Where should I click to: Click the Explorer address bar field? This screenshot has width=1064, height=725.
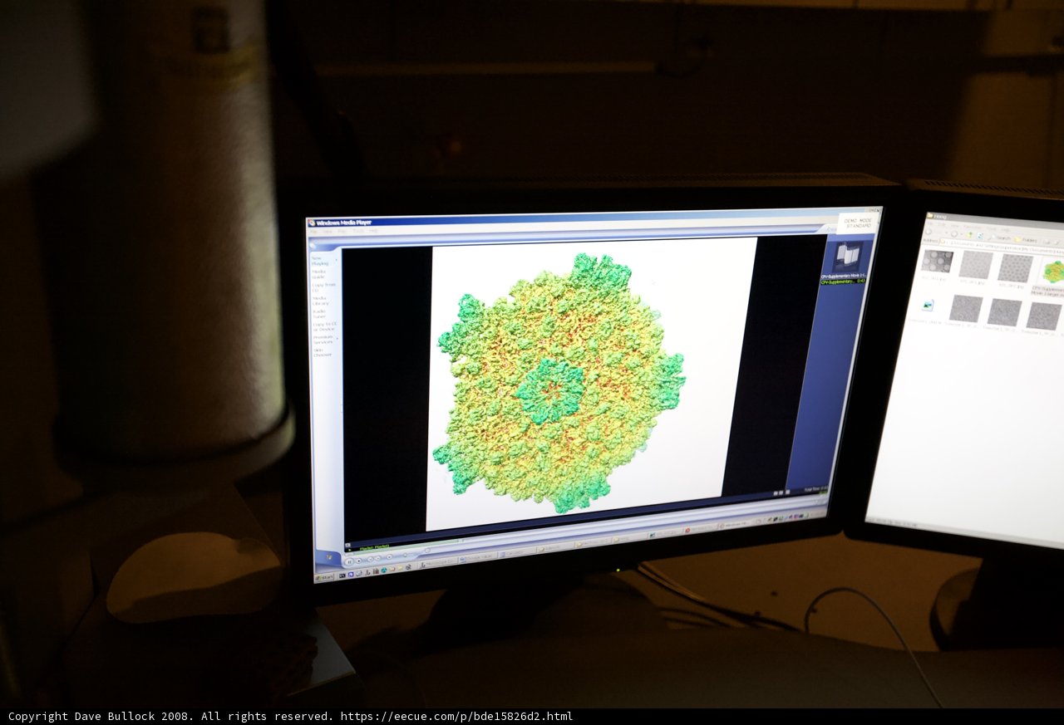(1002, 247)
